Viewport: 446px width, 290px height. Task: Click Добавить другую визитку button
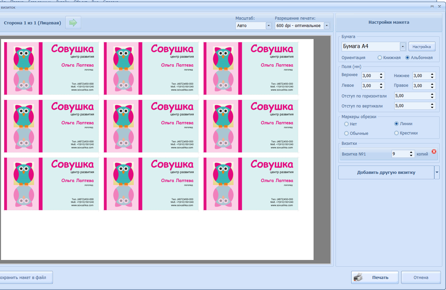(x=386, y=173)
